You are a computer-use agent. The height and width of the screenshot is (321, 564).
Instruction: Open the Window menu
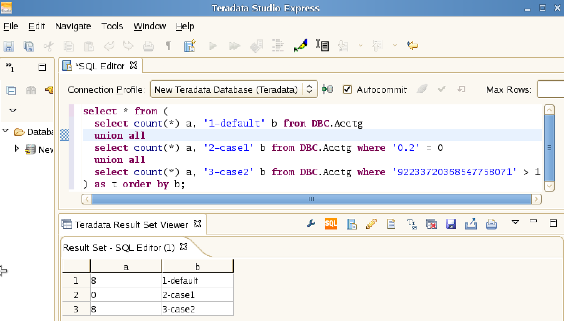click(x=149, y=26)
